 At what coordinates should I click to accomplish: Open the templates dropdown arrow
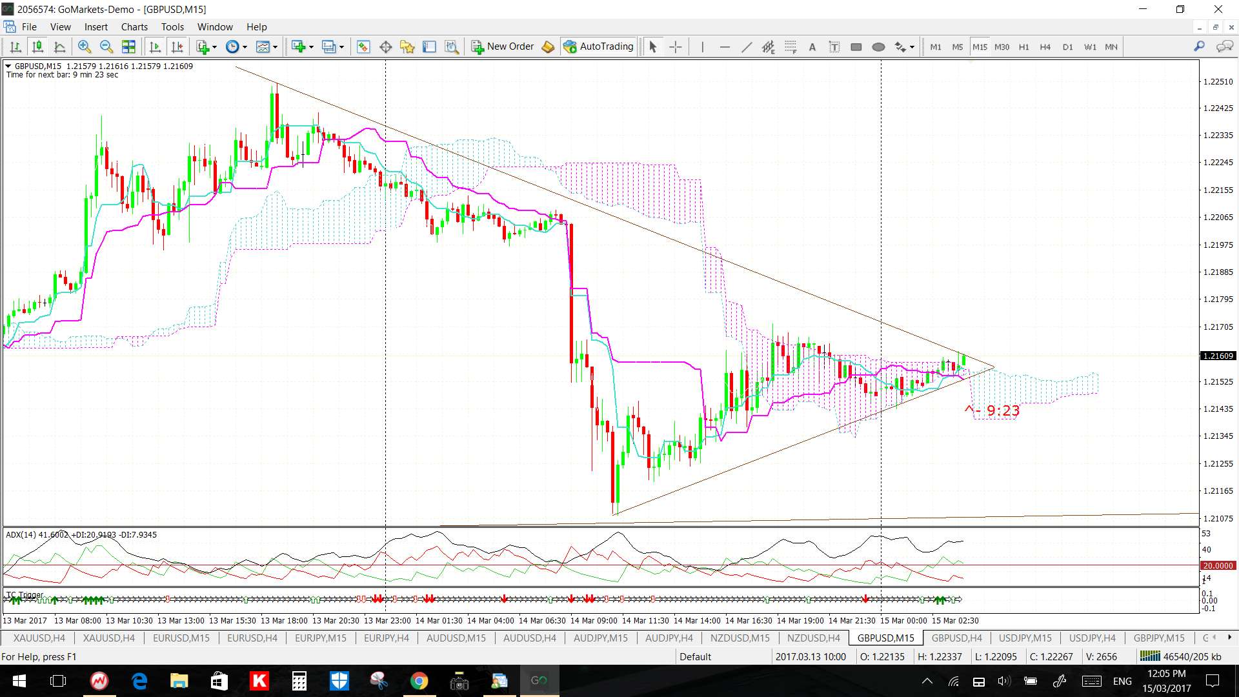click(x=275, y=46)
